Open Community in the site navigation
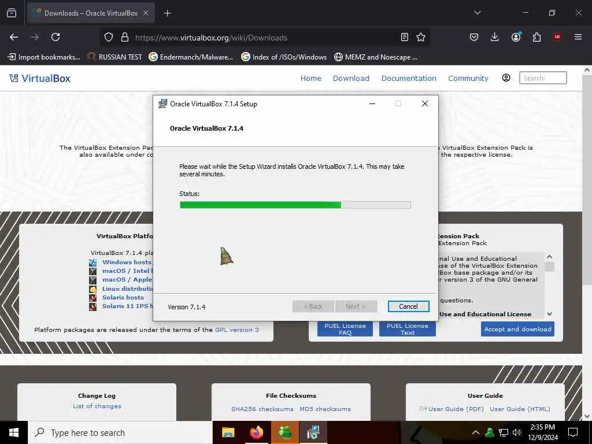Image resolution: width=592 pixels, height=444 pixels. (468, 78)
